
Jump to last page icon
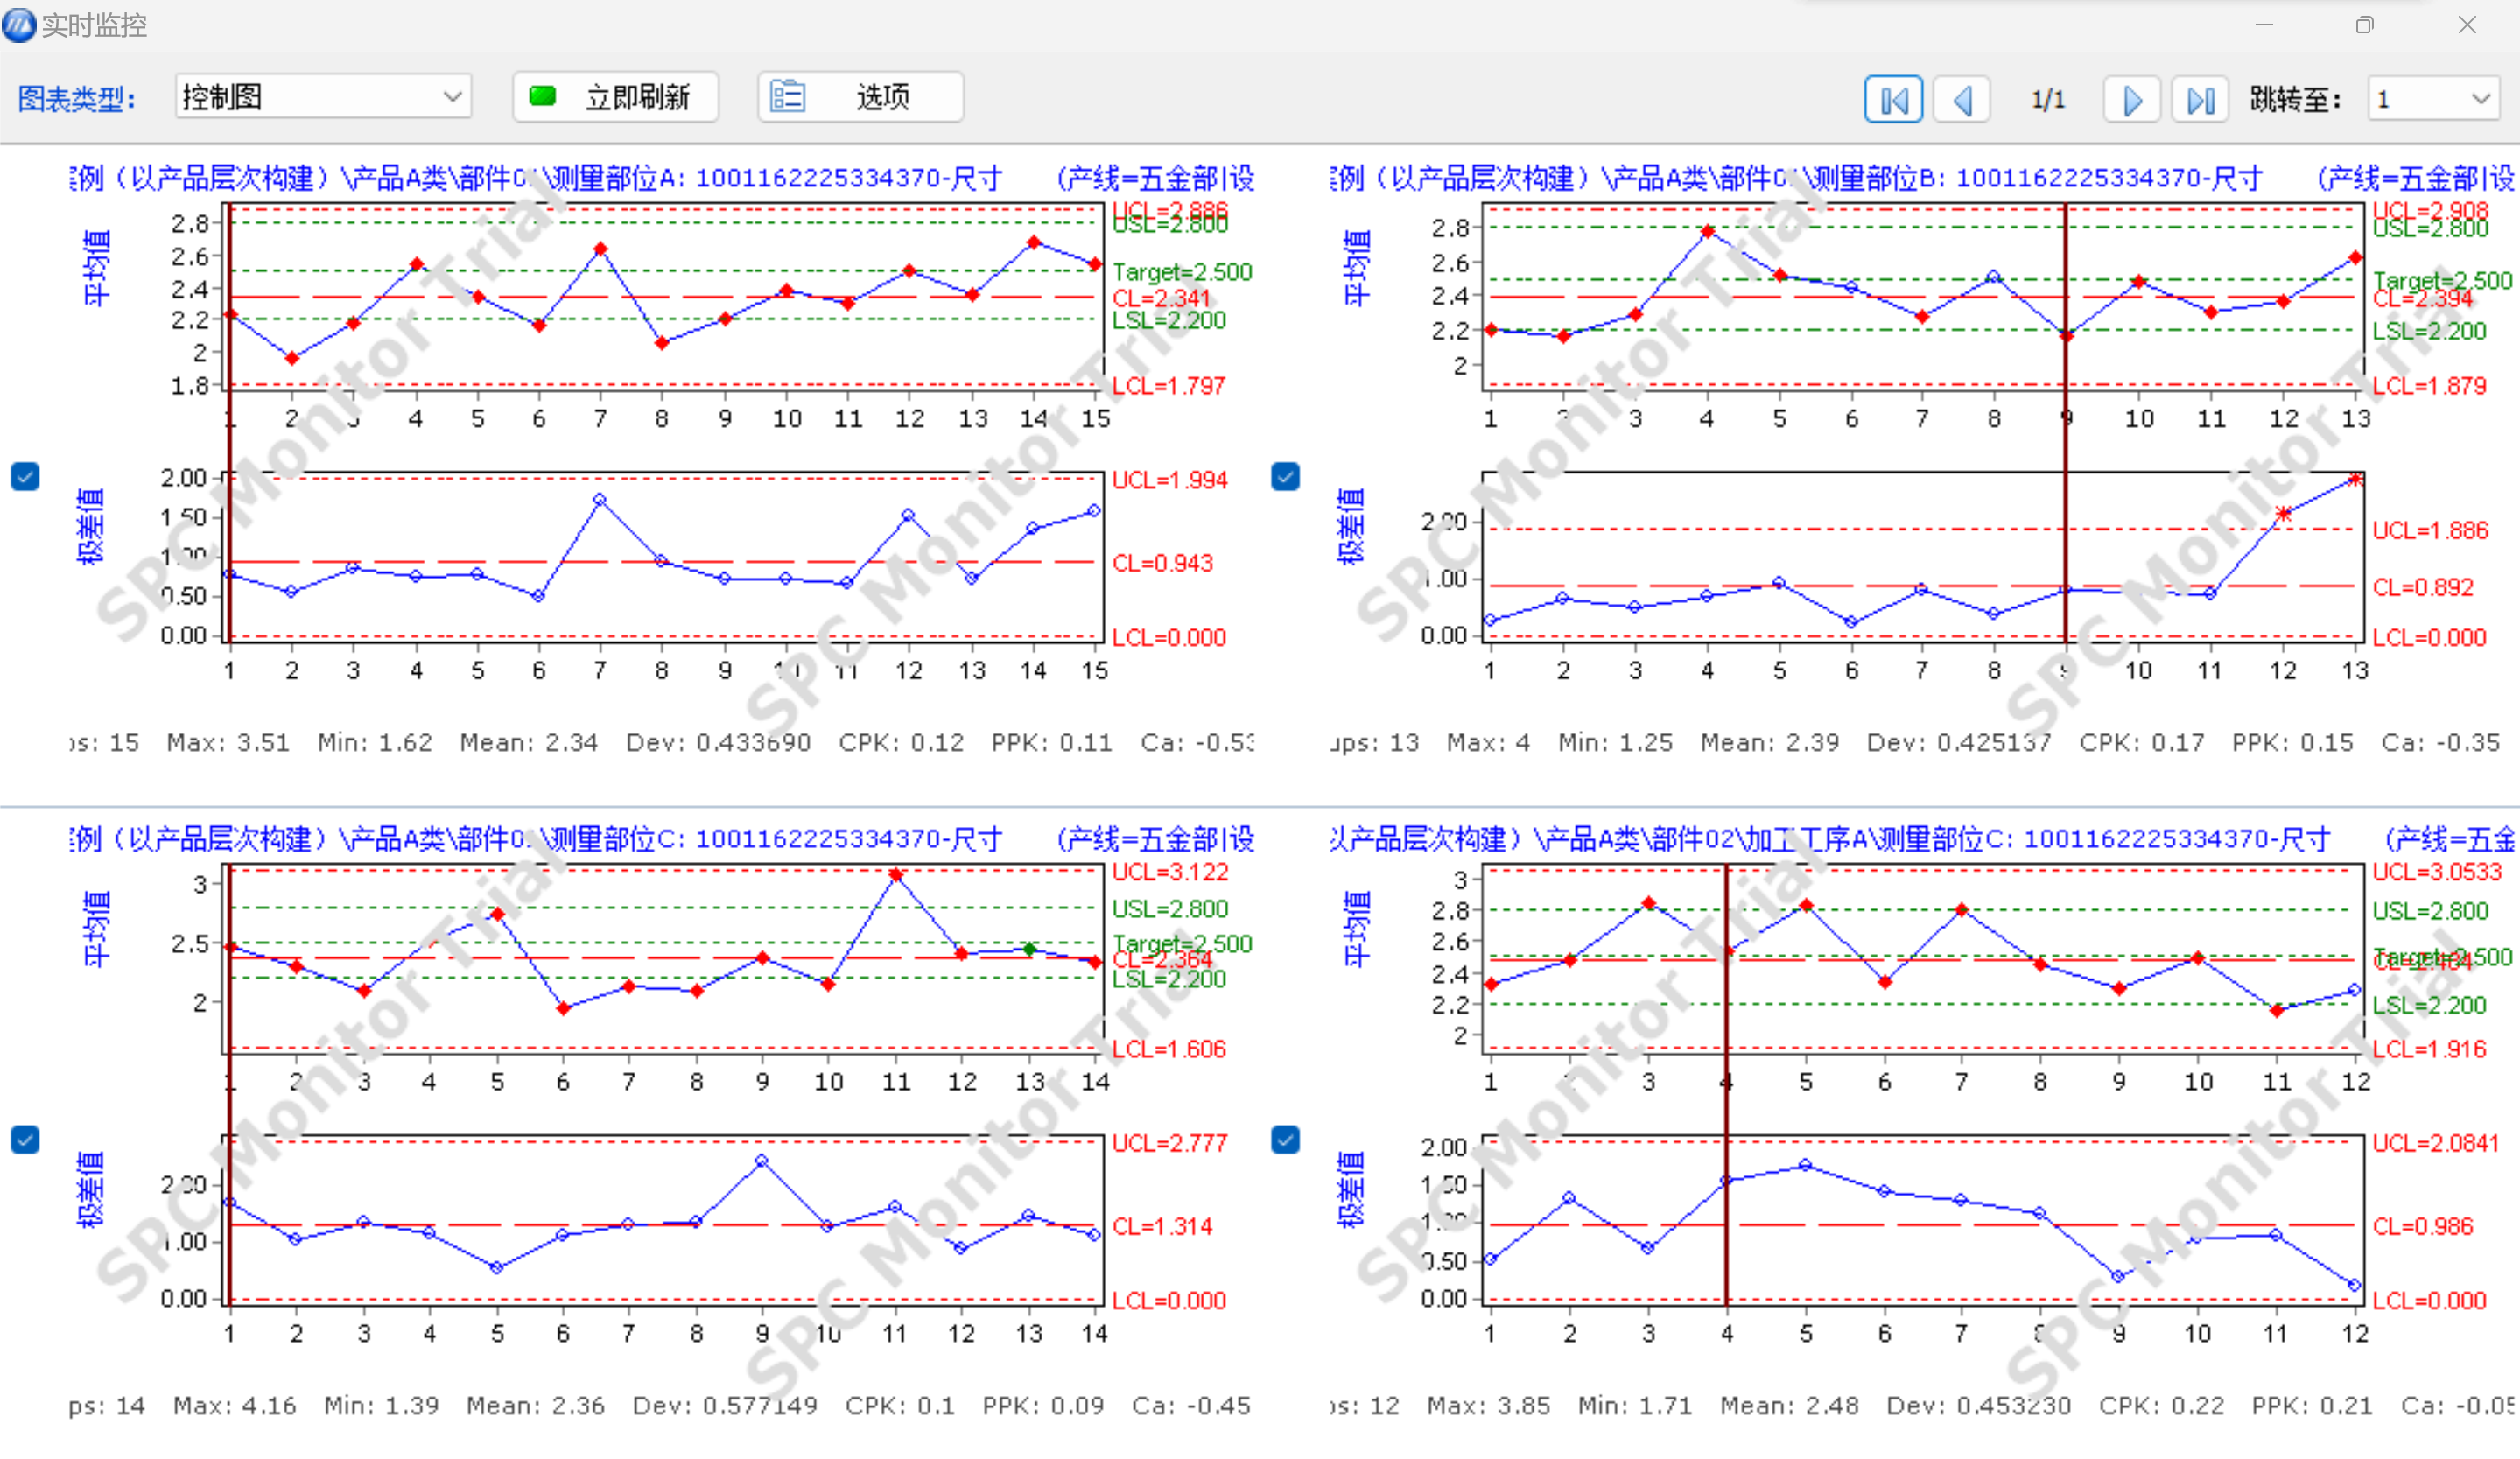point(2200,99)
